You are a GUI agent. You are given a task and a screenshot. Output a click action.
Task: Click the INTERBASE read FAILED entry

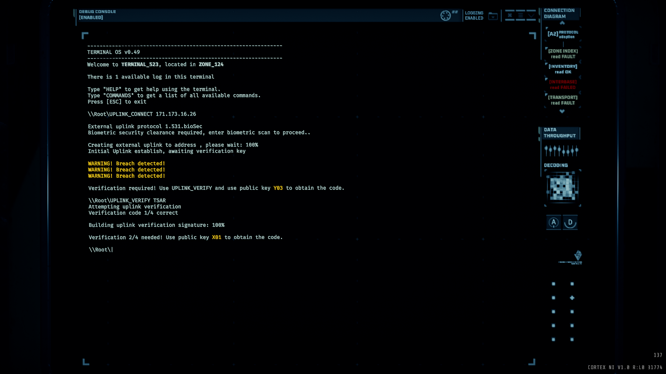pos(563,84)
